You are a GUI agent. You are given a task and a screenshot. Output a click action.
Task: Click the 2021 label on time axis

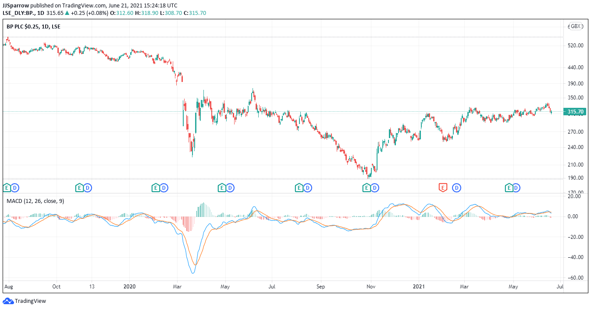[x=419, y=287]
